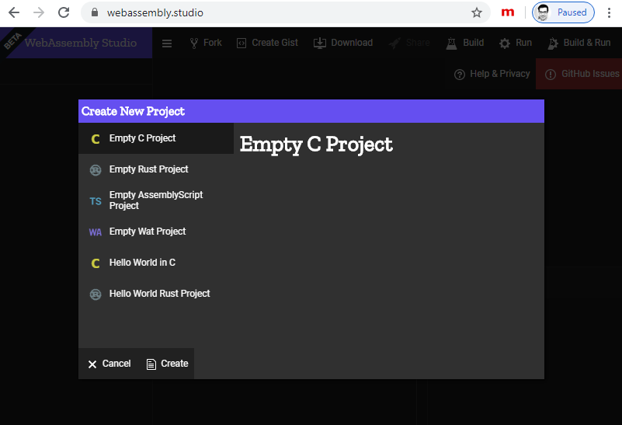Click the C icon beside Hello World in C
Viewport: 622px width, 425px height.
pyautogui.click(x=96, y=263)
